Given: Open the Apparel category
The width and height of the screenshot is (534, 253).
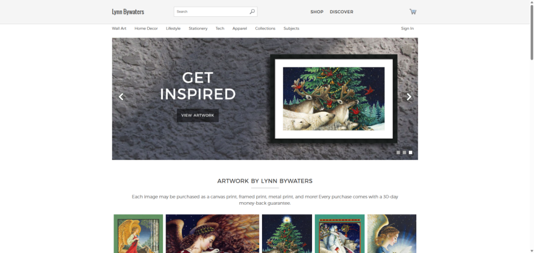Looking at the screenshot, I should (x=239, y=29).
